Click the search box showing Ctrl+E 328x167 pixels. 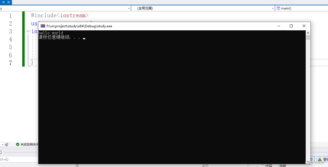coord(19,159)
